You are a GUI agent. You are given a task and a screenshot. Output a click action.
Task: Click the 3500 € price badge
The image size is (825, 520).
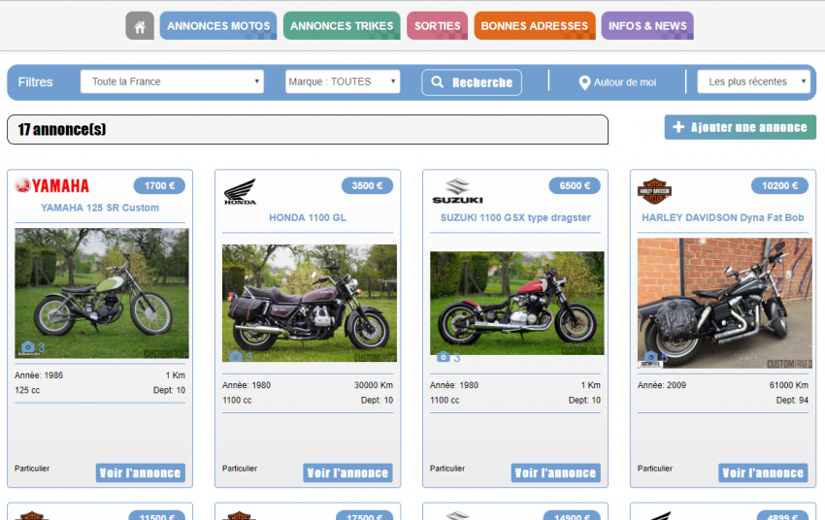point(367,185)
